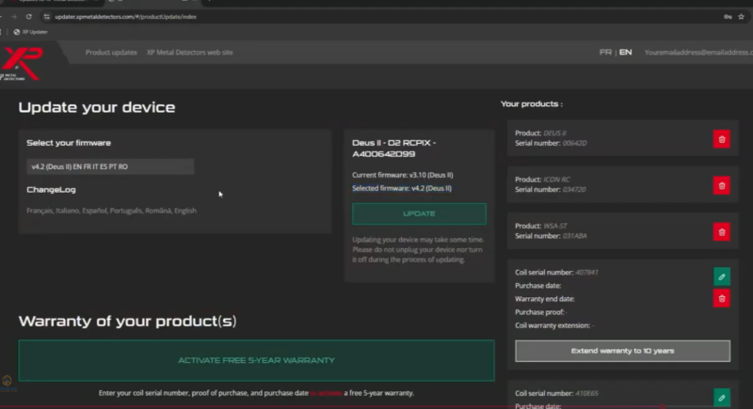Switch language to FR
The height and width of the screenshot is (409, 753).
[605, 53]
